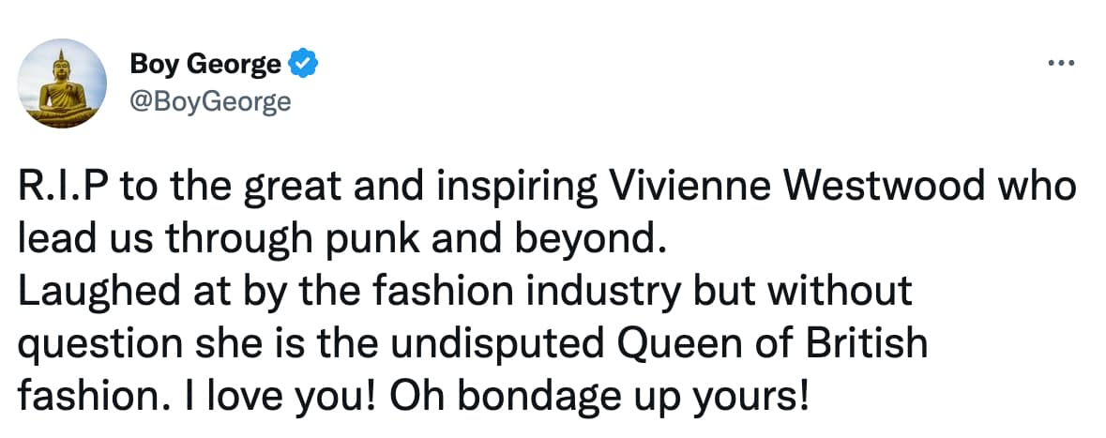Visit the @BoyGeorge handle link
The height and width of the screenshot is (438, 1106).
coord(210,100)
